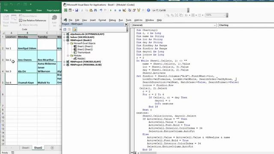
Task: Select Sheet1 (Sheet1) in project tree
Action: [85, 47]
